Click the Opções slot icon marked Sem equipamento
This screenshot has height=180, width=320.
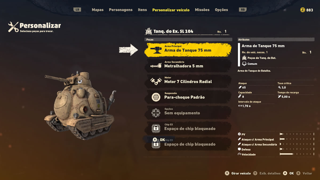[156, 113]
